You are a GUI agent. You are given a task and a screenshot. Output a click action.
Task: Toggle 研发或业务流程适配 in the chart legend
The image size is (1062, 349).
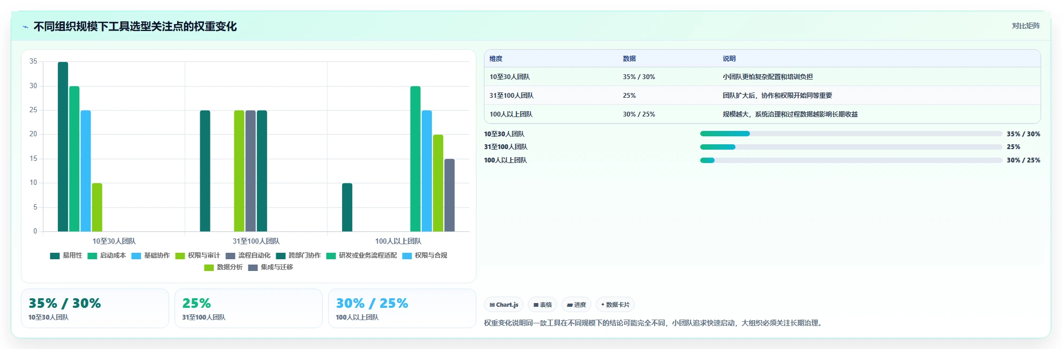pyautogui.click(x=361, y=255)
